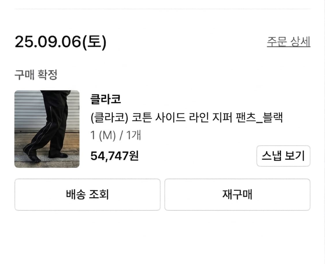Viewport: 325px width, 264px height.
Task: Tap the product thumbnail of black zipper pants
Action: click(47, 128)
